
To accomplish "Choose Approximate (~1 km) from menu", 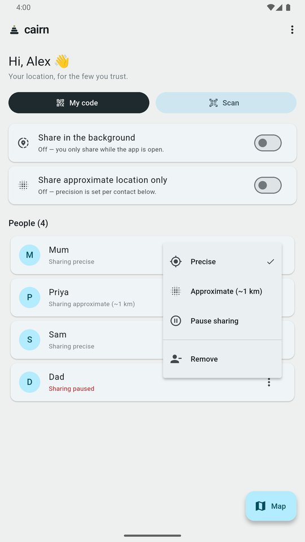I will point(223,291).
